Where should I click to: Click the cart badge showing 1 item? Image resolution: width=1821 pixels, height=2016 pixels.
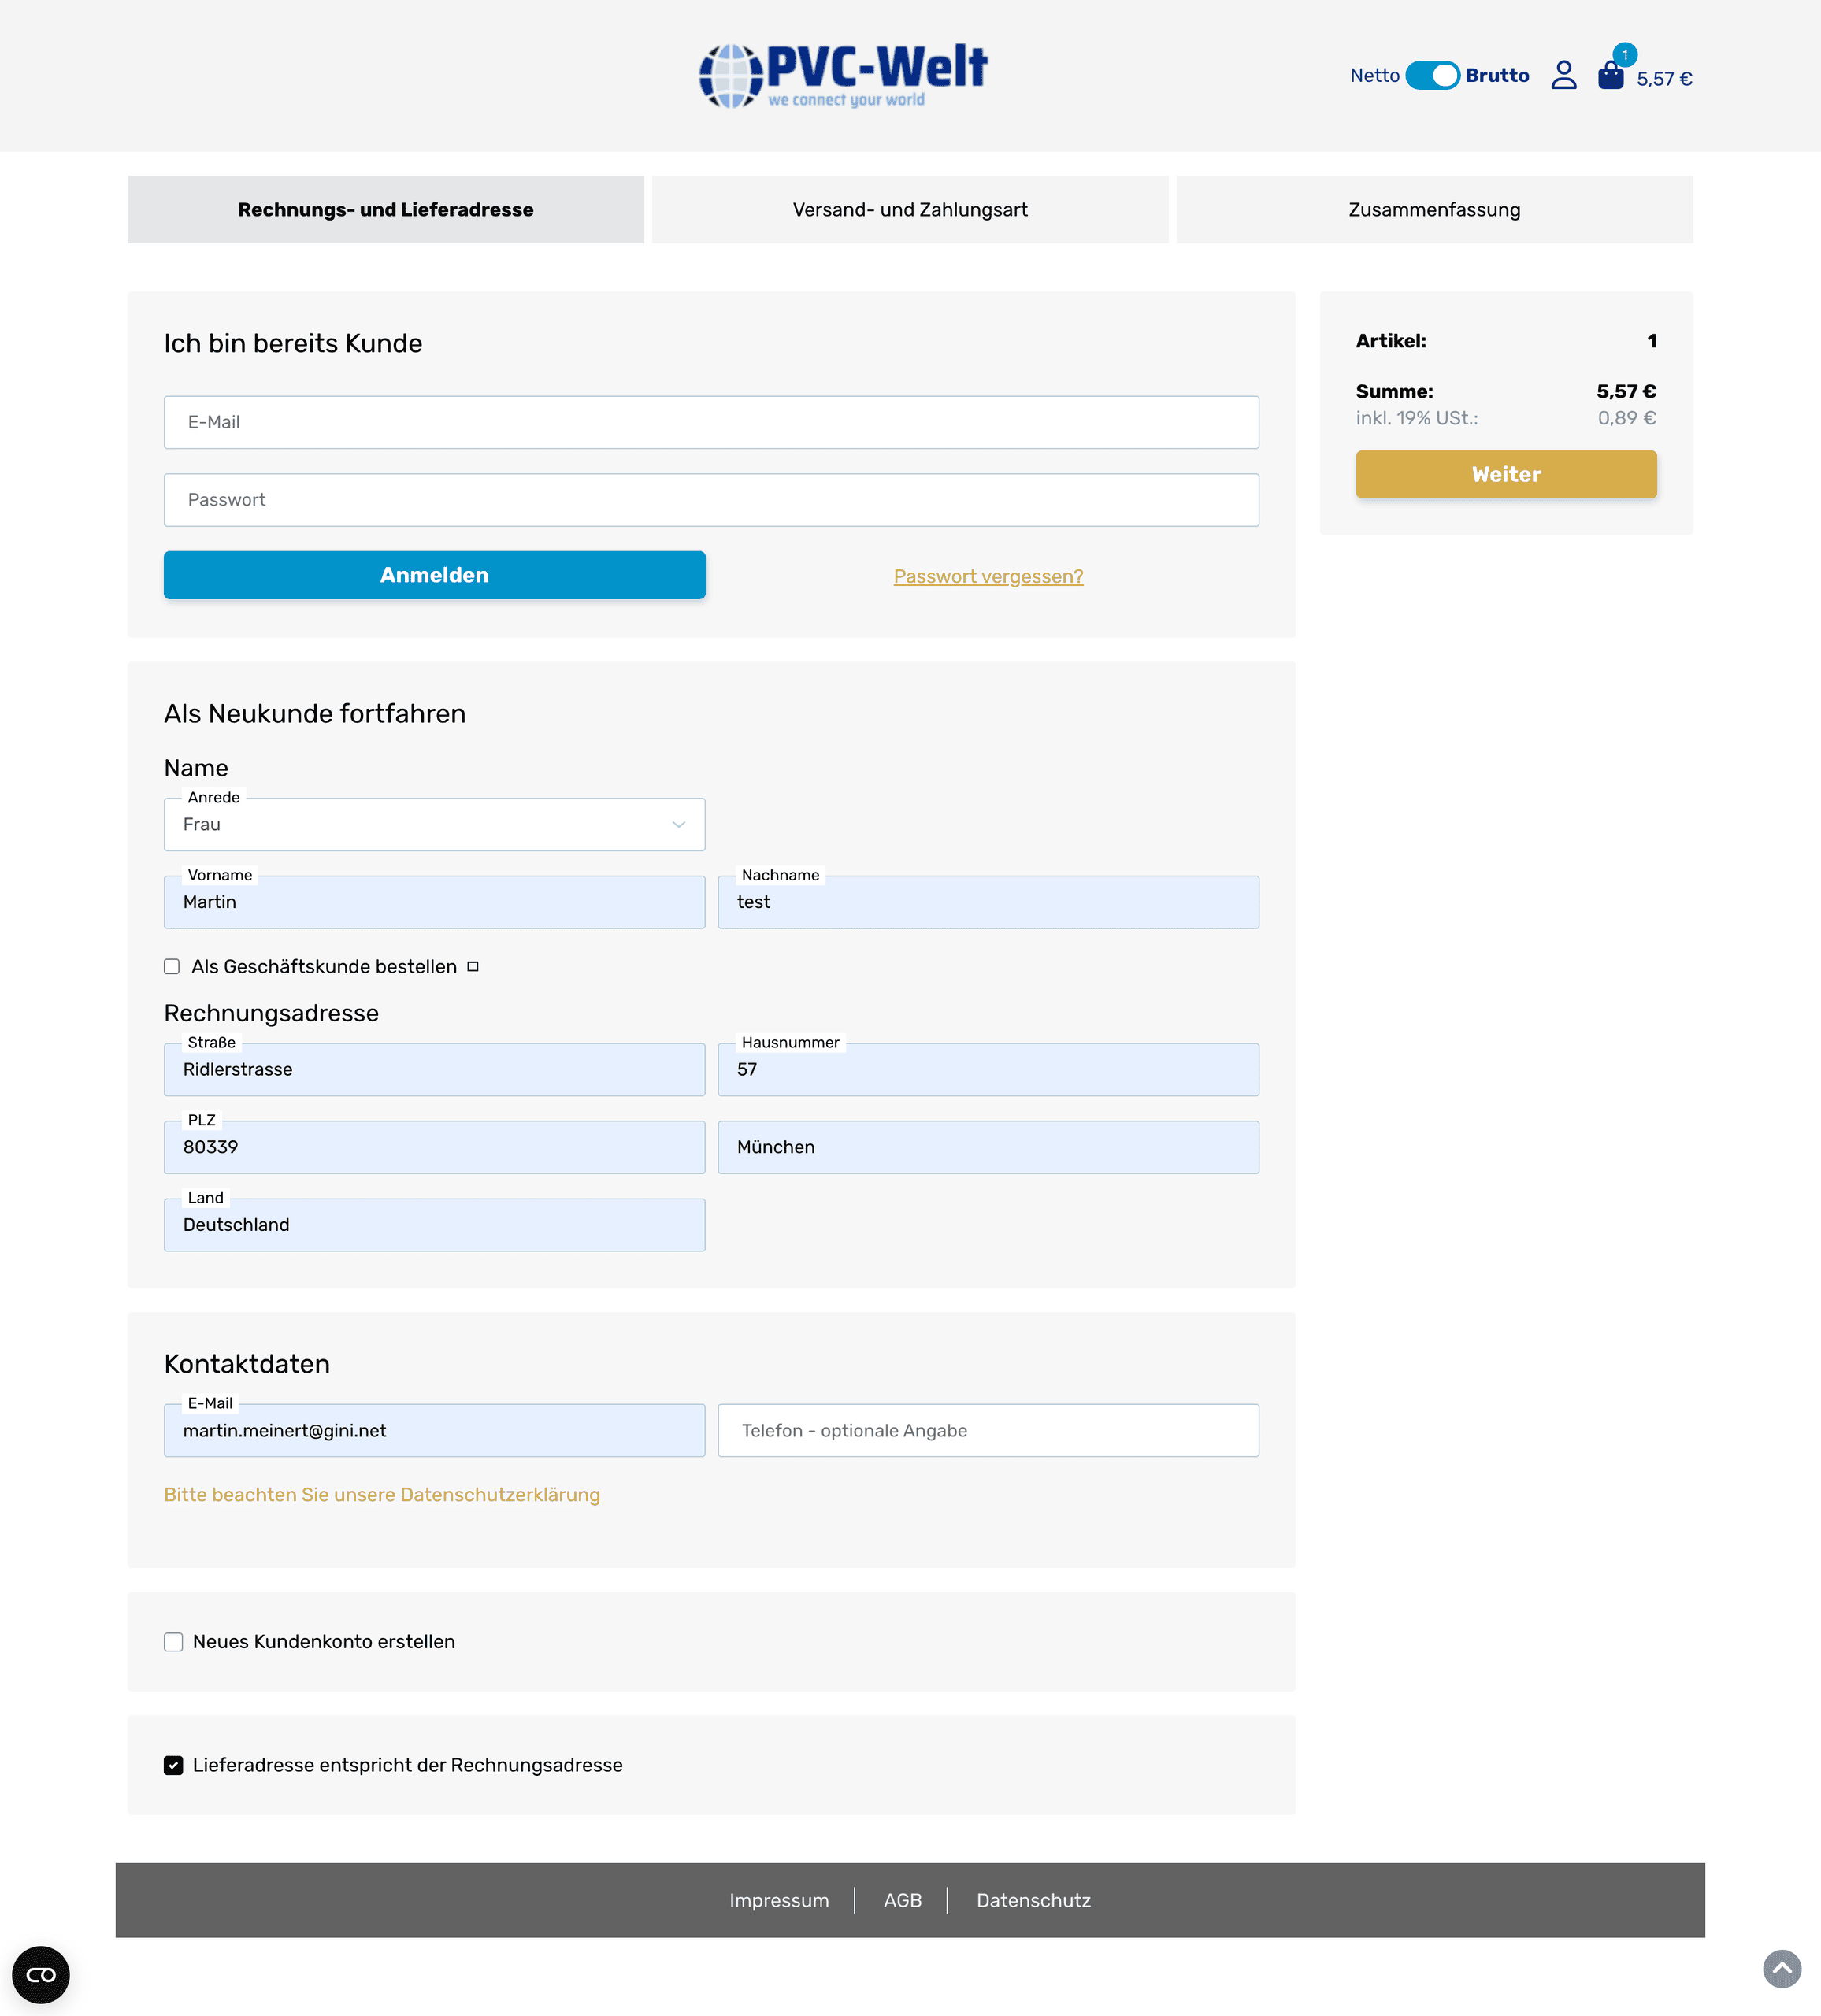click(x=1625, y=53)
